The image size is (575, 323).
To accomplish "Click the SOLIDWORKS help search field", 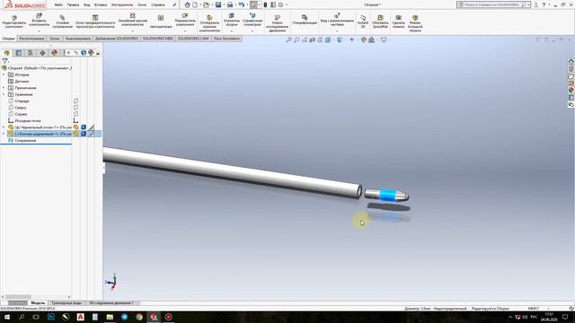I will point(491,4).
